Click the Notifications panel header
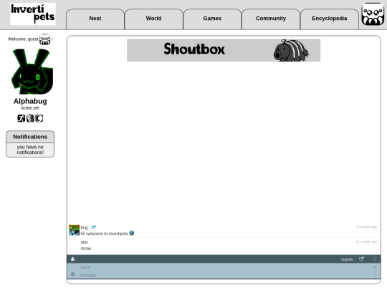This screenshot has width=387, height=290. (x=30, y=137)
